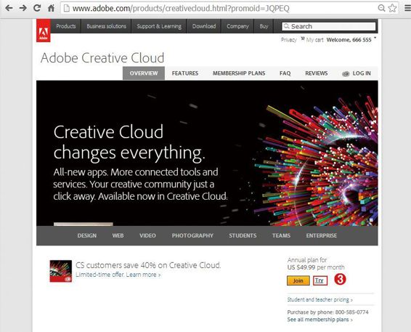The height and width of the screenshot is (332, 411).
Task: Bookmark page with the star icon
Action: pyautogui.click(x=392, y=8)
